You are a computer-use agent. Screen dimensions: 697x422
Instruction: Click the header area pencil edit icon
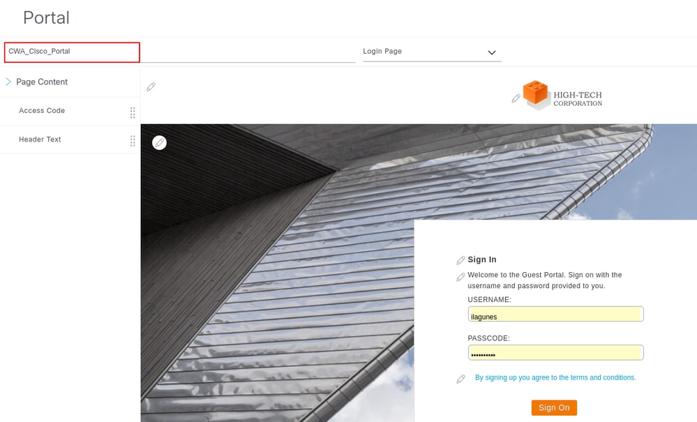[151, 86]
